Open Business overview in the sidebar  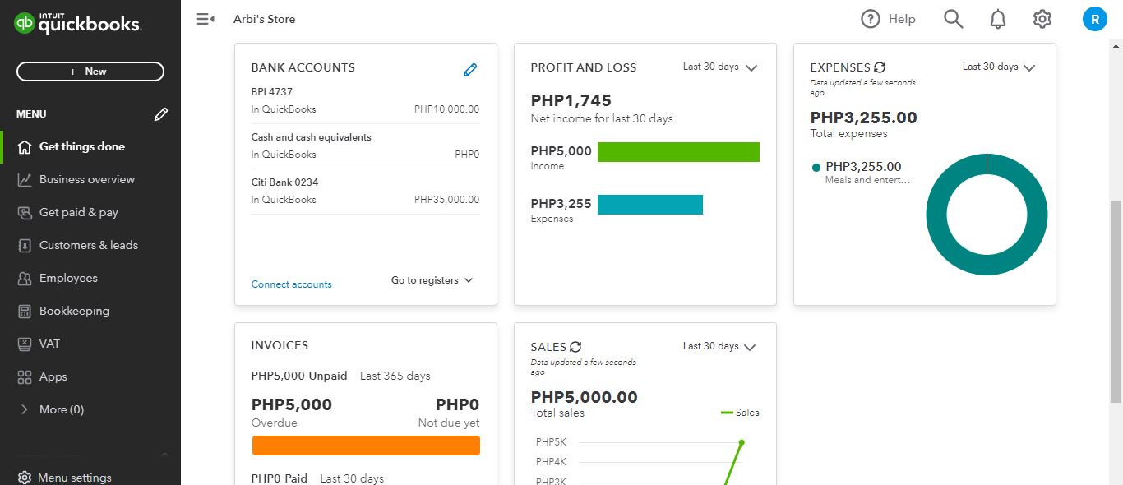tap(86, 179)
